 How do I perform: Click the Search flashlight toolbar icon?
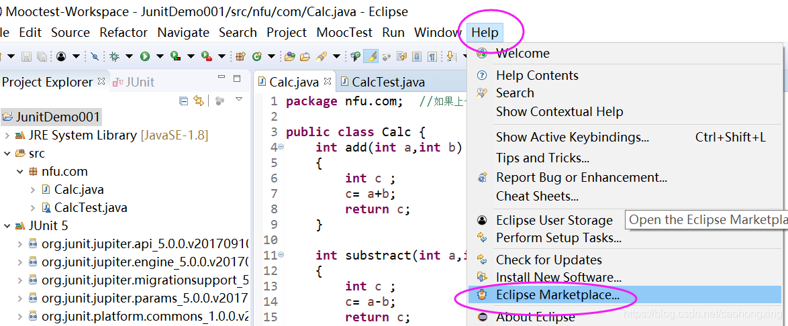[x=322, y=56]
